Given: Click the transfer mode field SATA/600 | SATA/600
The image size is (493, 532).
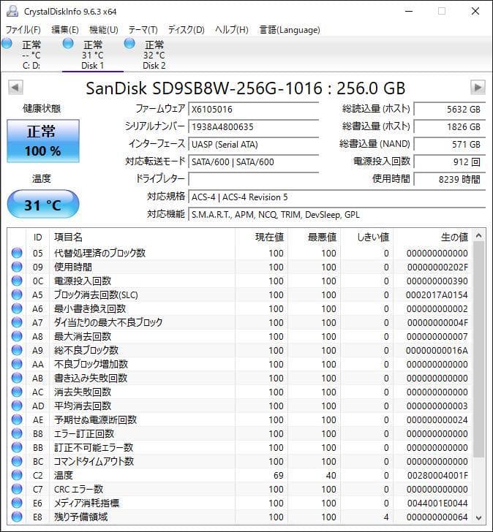Looking at the screenshot, I should tap(253, 161).
